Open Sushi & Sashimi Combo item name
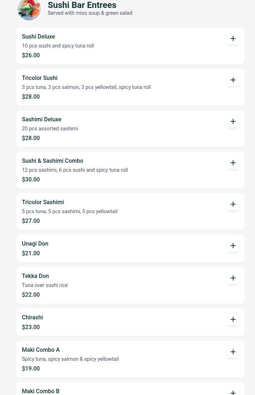 (52, 161)
